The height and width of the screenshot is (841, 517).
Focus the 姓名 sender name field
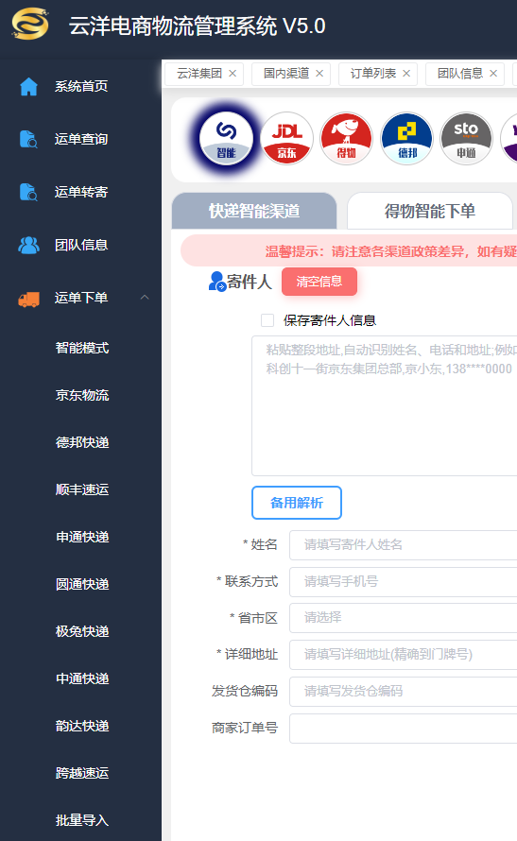point(403,545)
